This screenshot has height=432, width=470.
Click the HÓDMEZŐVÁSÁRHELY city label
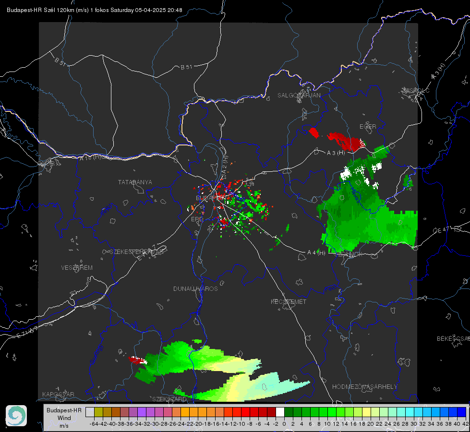pyautogui.click(x=364, y=387)
